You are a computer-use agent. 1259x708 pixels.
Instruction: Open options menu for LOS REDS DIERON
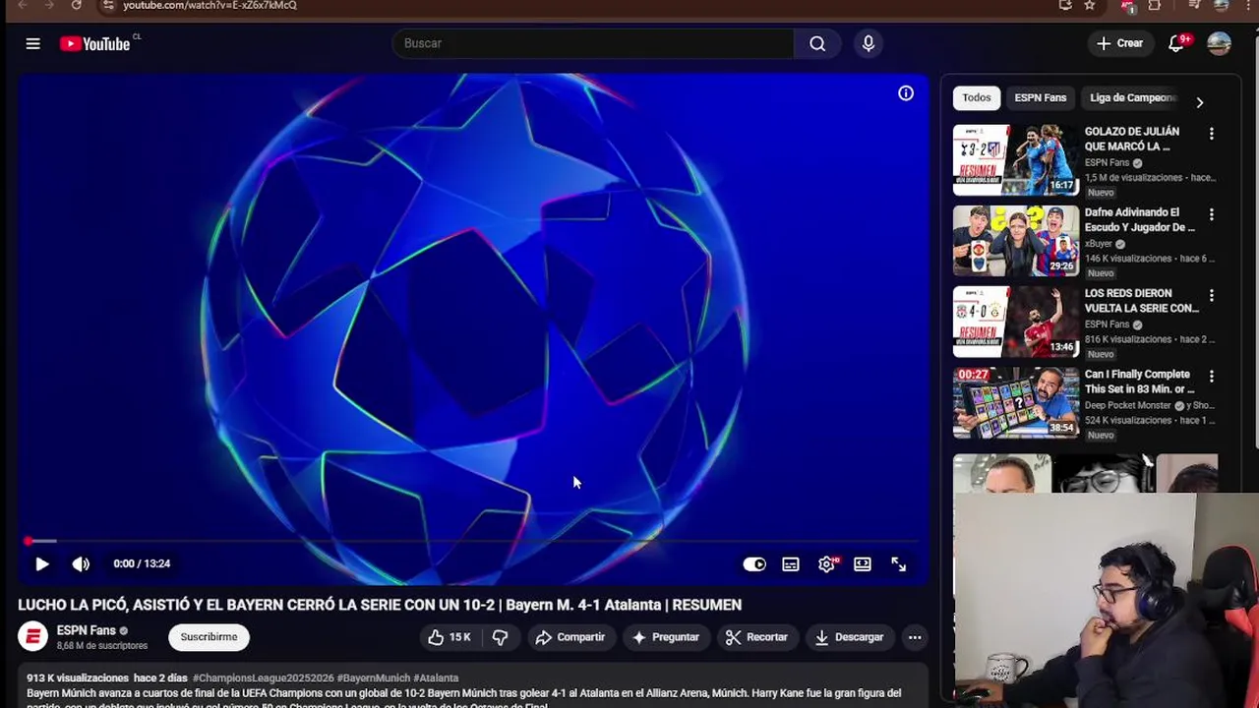pos(1211,295)
